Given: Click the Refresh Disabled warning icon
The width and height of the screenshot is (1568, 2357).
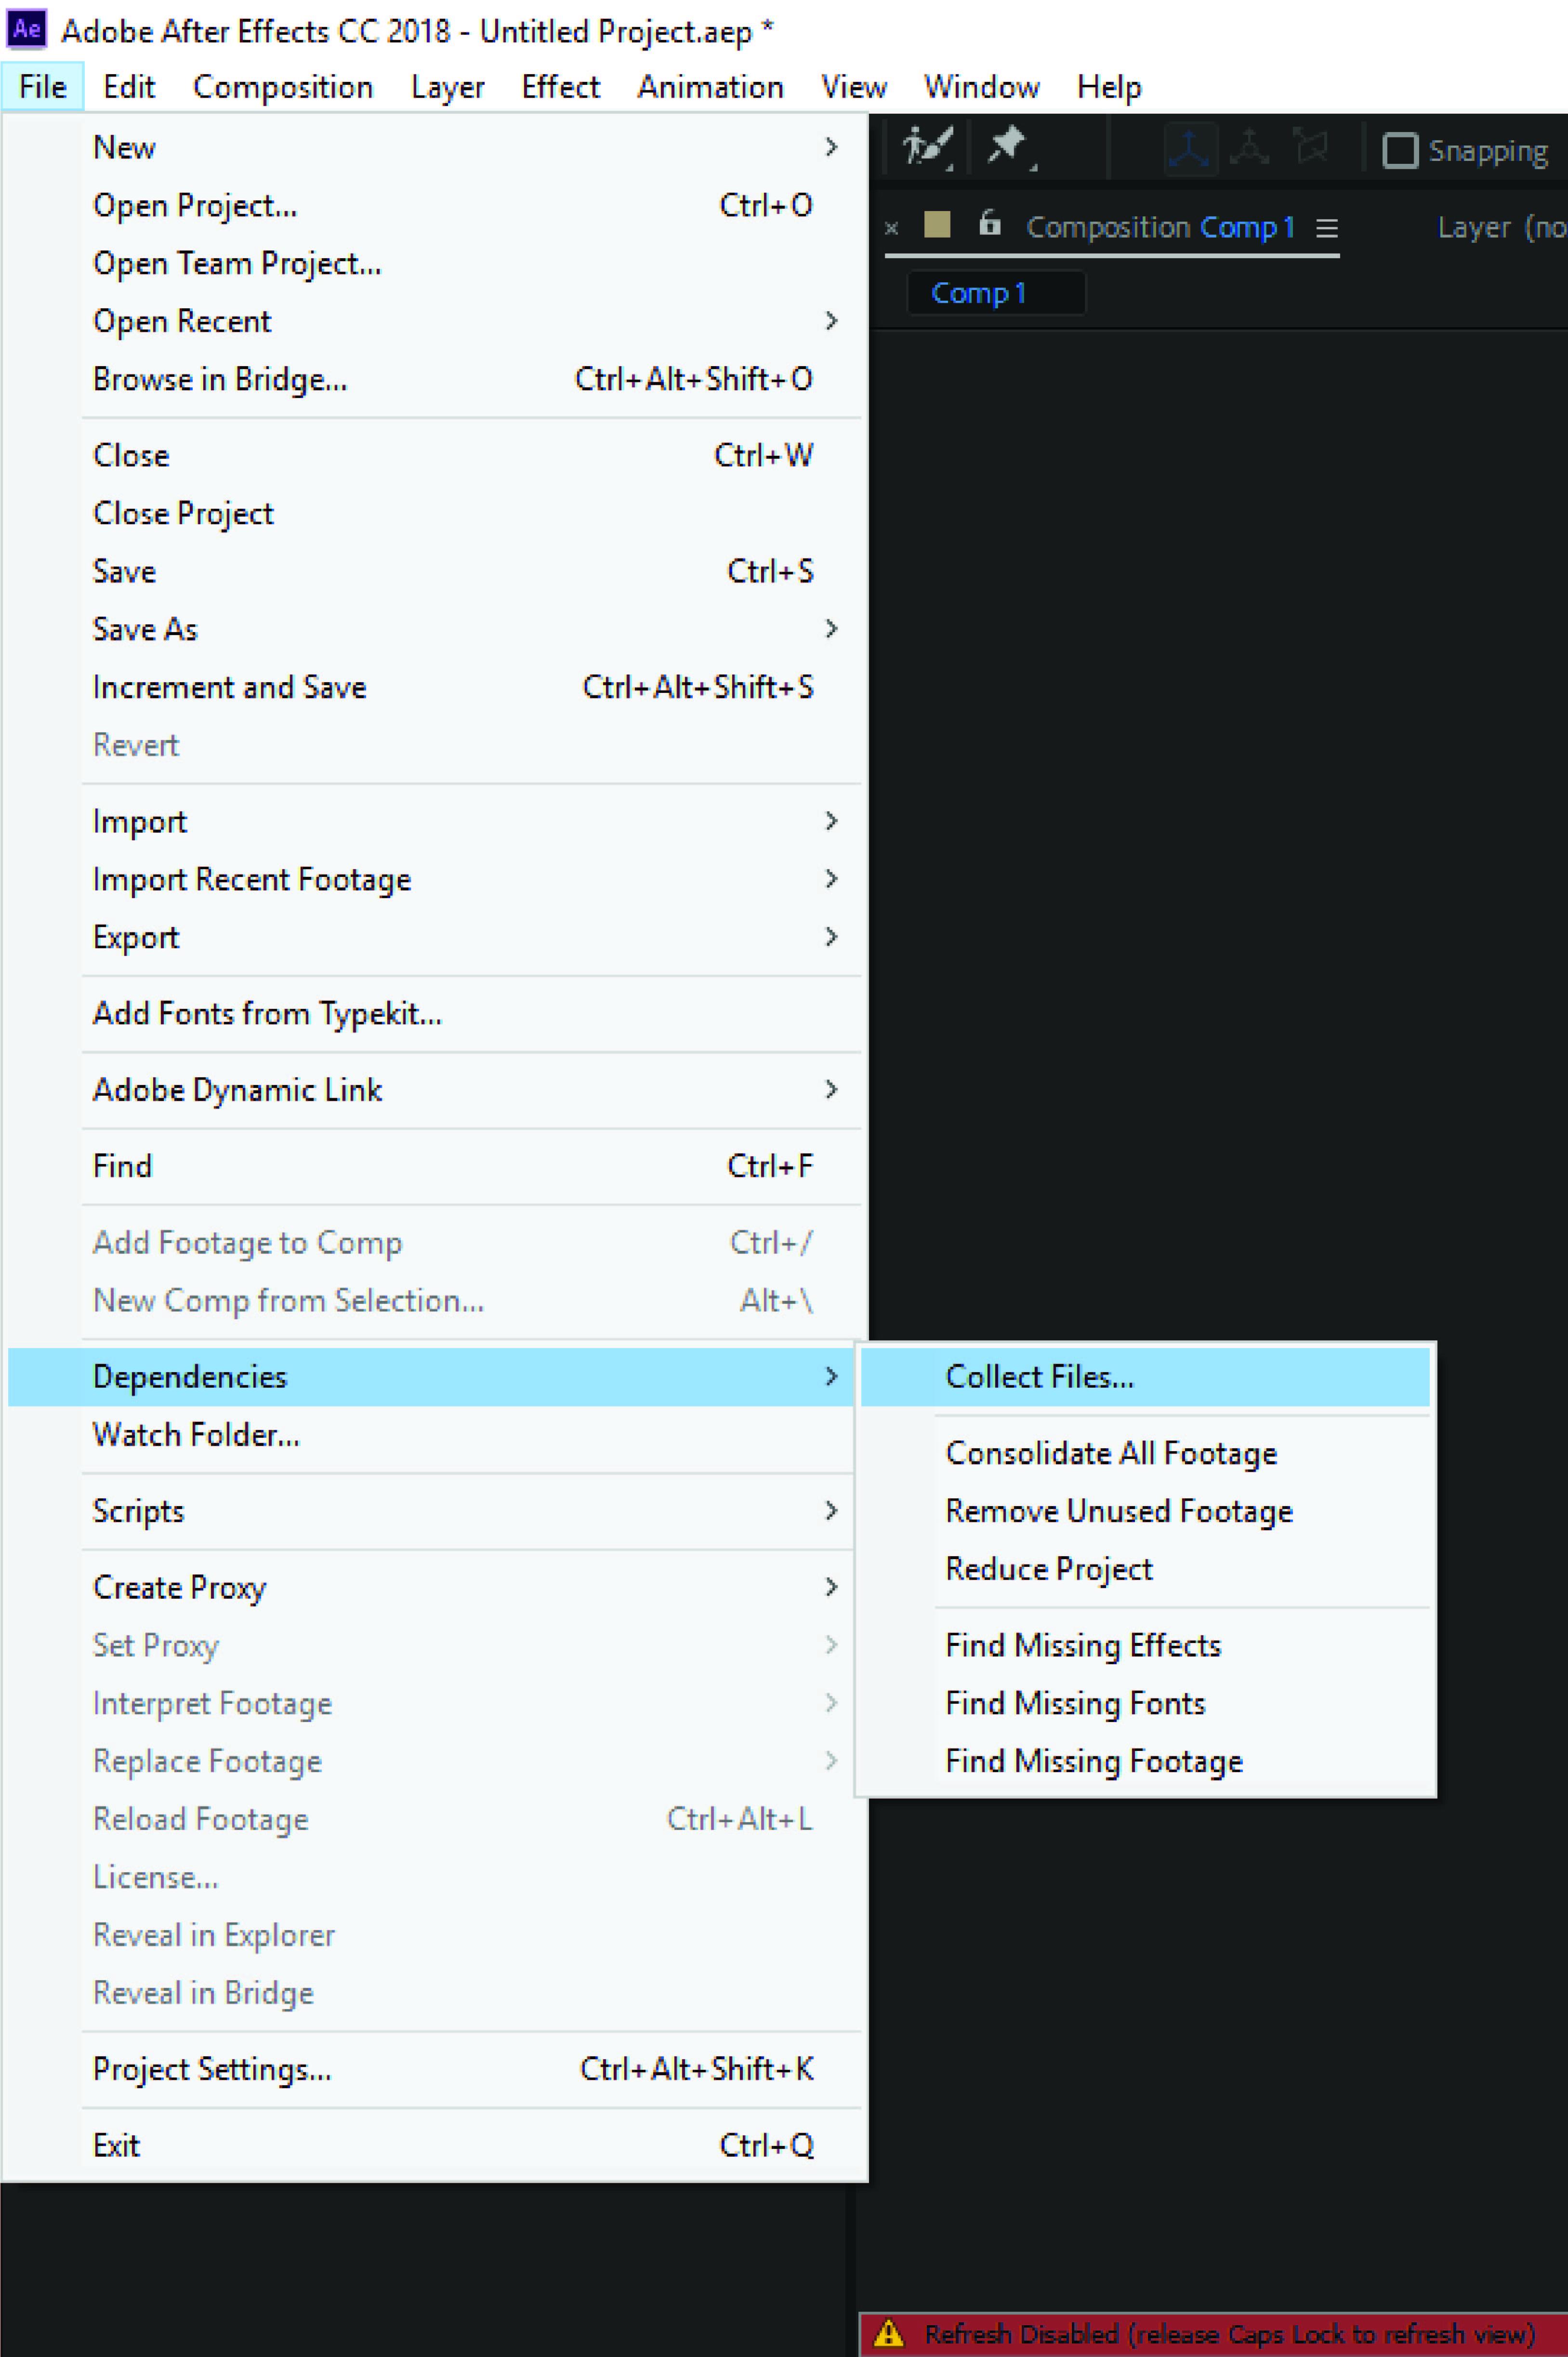Looking at the screenshot, I should (889, 2333).
